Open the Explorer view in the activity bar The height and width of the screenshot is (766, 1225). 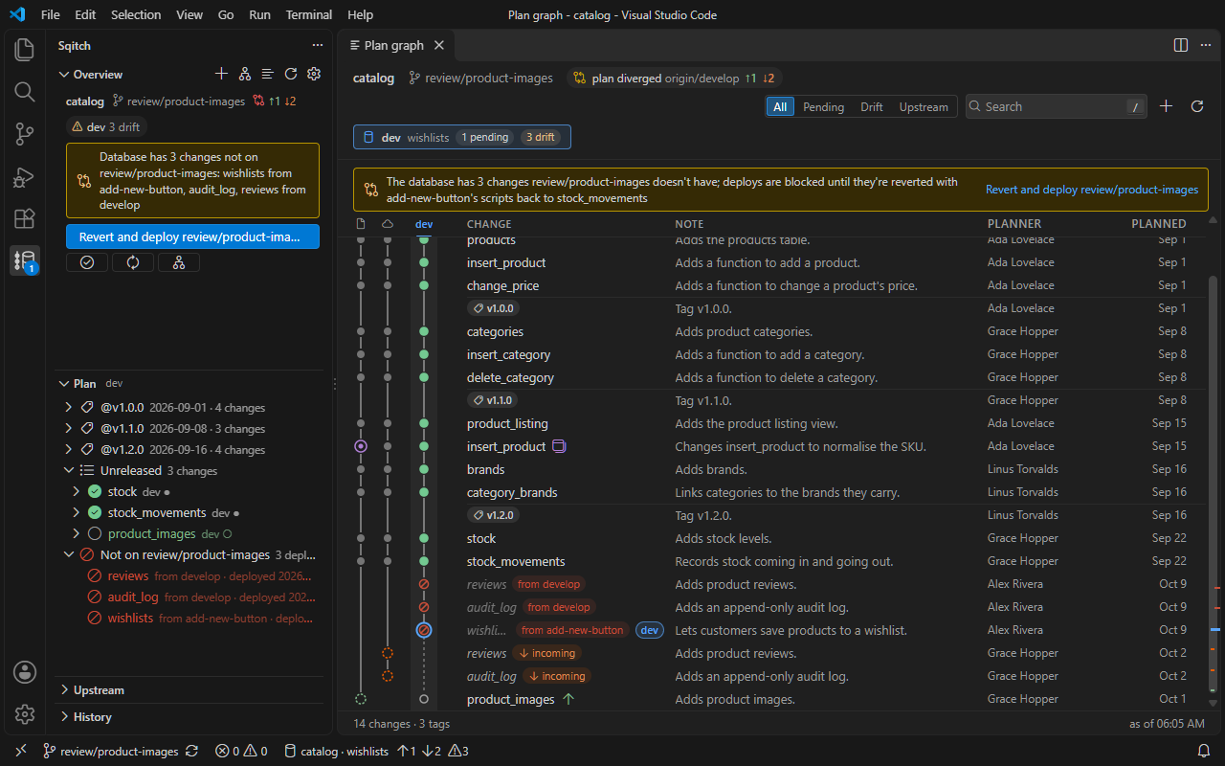(25, 49)
